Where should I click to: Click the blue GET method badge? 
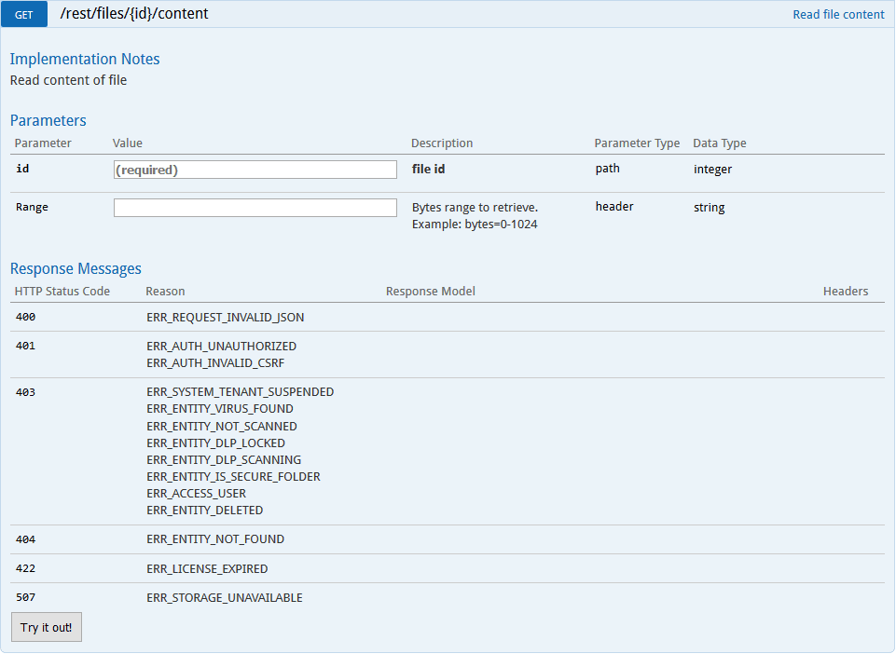[x=30, y=15]
